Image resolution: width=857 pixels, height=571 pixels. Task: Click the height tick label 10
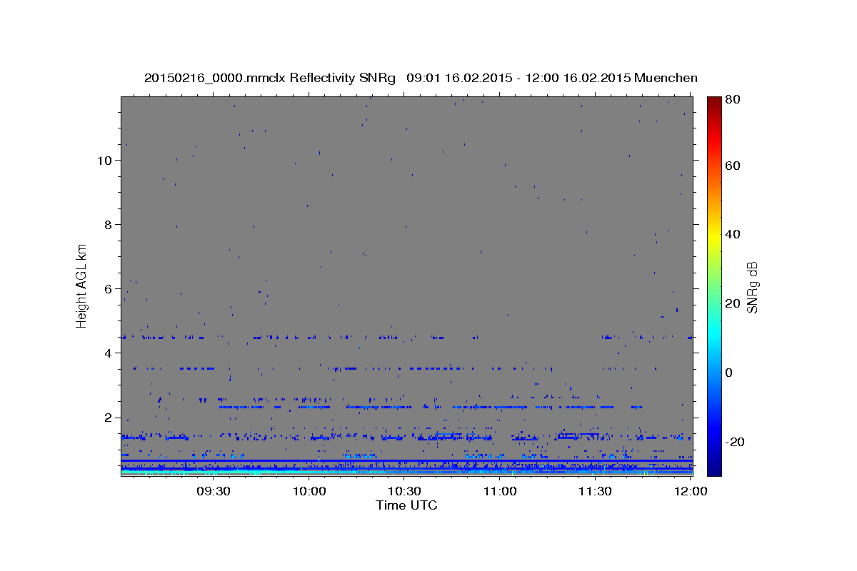pyautogui.click(x=106, y=161)
